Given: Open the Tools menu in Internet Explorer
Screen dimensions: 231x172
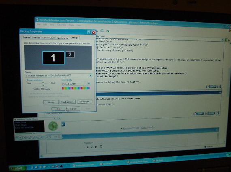Looking at the screenshot, I should coord(71,25).
